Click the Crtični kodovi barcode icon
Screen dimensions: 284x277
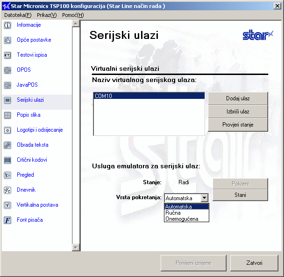point(7,160)
